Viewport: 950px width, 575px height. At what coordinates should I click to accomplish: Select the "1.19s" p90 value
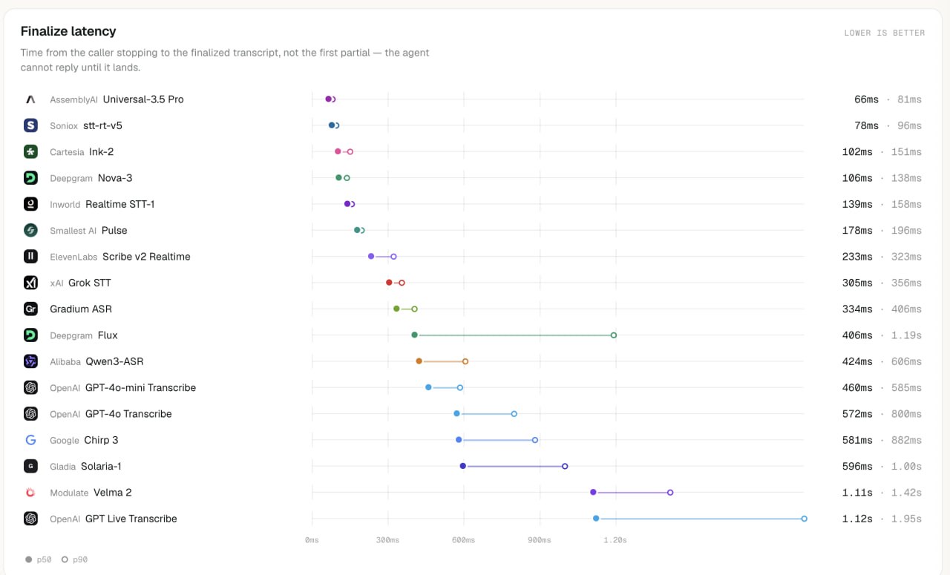pos(906,335)
